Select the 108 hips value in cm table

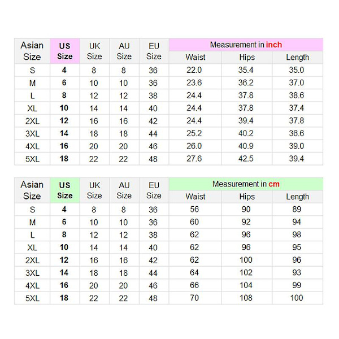pyautogui.click(x=246, y=298)
